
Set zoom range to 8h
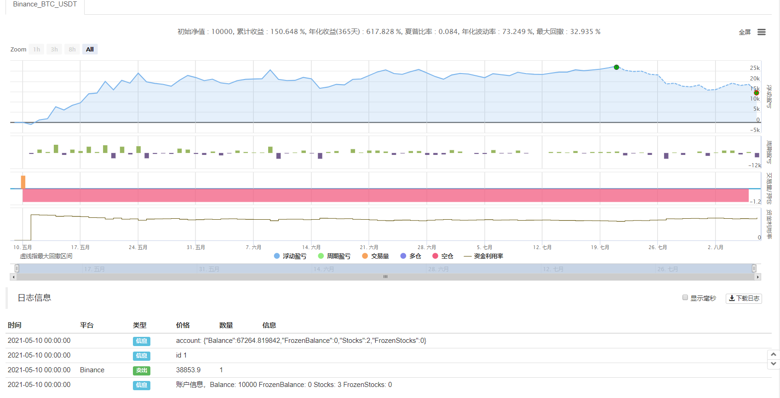coord(72,49)
